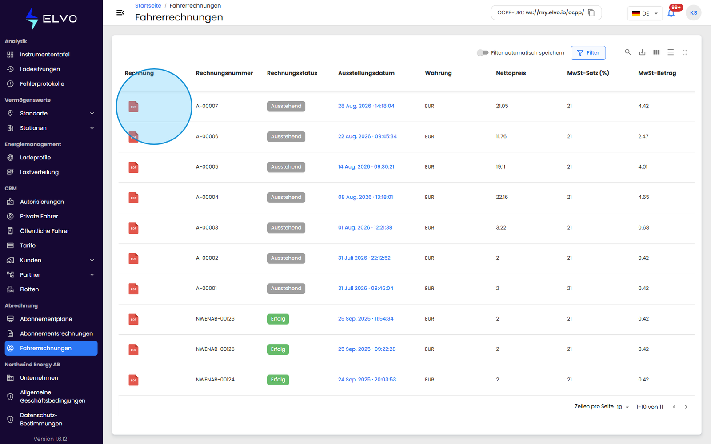Screen dimensions: 711x444
Task: Toggle Filter automatisch speichern switch
Action: click(x=483, y=53)
